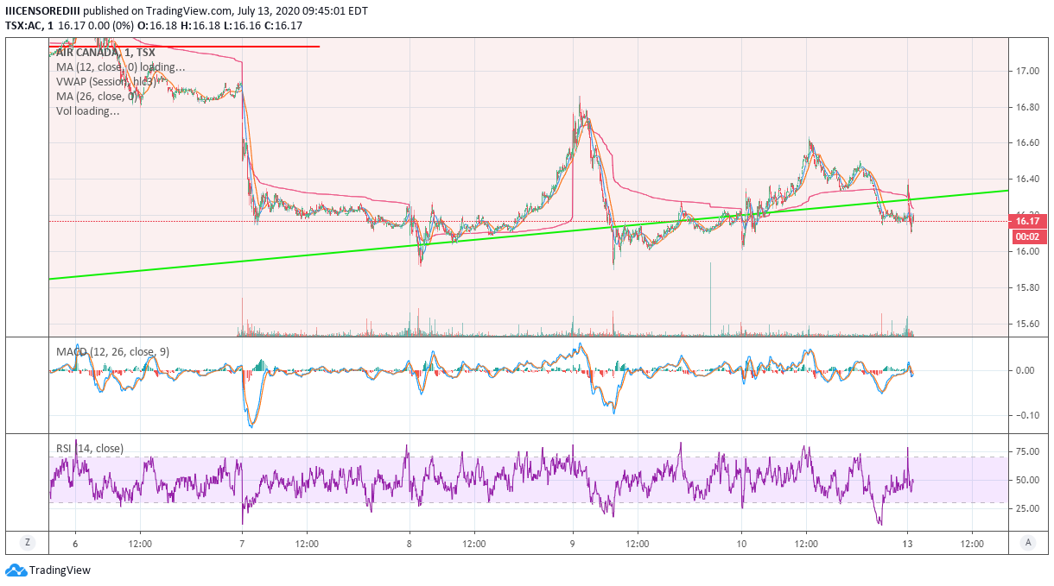1054x586 pixels.
Task: Click the 00:02 bar countdown tag
Action: (1026, 236)
